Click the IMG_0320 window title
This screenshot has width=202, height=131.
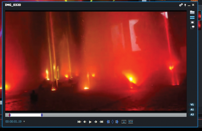[x=13, y=5]
